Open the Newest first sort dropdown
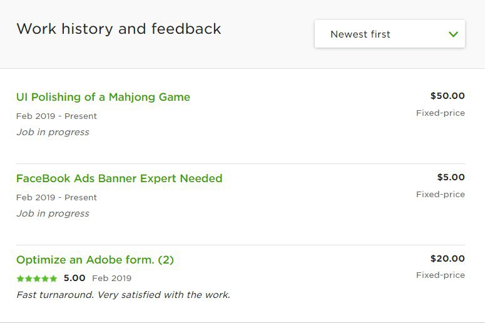Screen dimensions: 485x323 coord(390,34)
